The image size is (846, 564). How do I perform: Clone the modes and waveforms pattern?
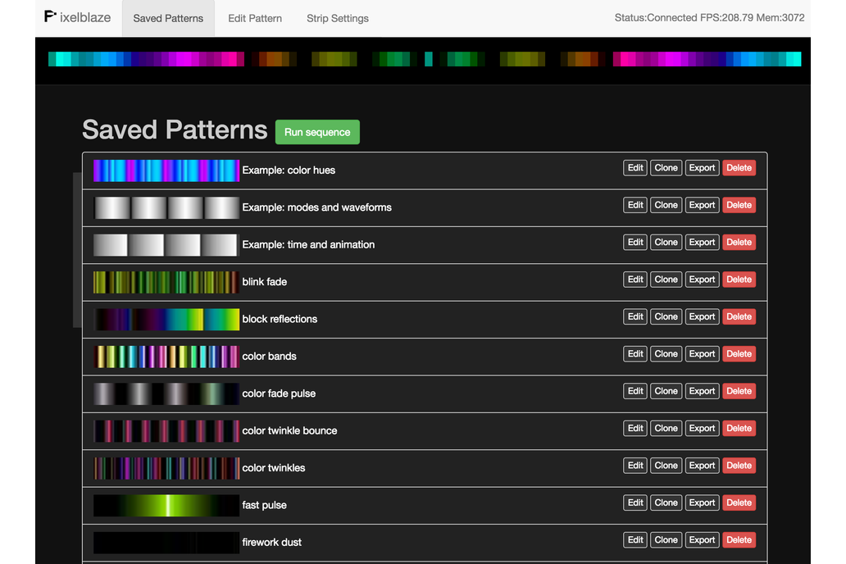point(666,205)
